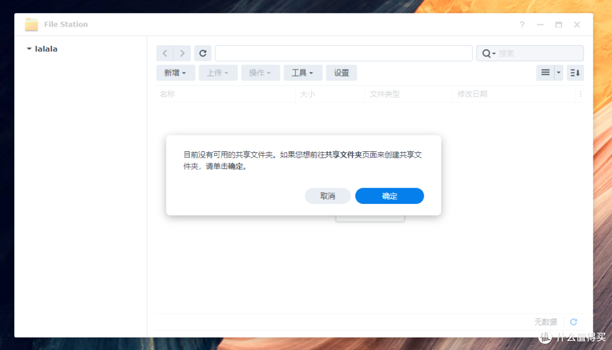The image size is (612, 350).
Task: Collapse the lalala tree node
Action: tap(29, 49)
